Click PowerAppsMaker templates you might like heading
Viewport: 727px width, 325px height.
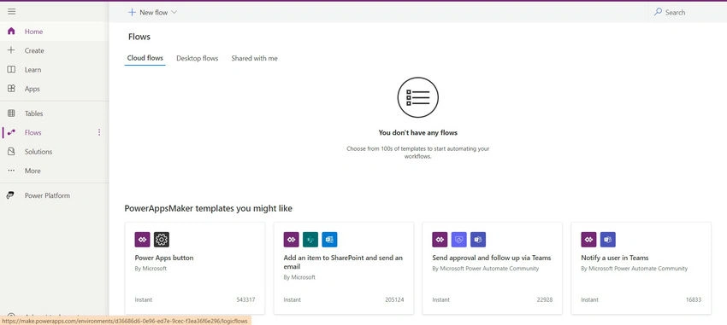pos(209,208)
